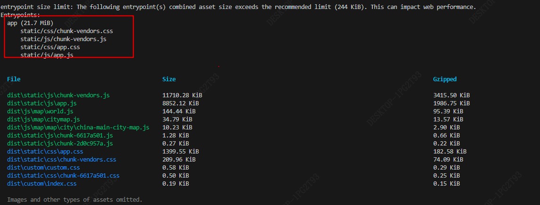Click the dist\static\js\chunk-6617a501.js path
The width and height of the screenshot is (540, 205).
(60, 136)
